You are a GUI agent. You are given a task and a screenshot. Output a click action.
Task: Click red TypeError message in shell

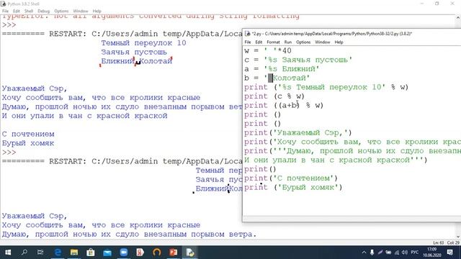pos(151,16)
